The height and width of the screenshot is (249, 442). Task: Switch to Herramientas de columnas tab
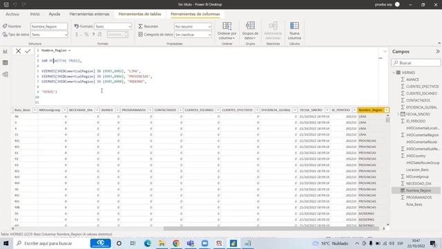(x=195, y=14)
